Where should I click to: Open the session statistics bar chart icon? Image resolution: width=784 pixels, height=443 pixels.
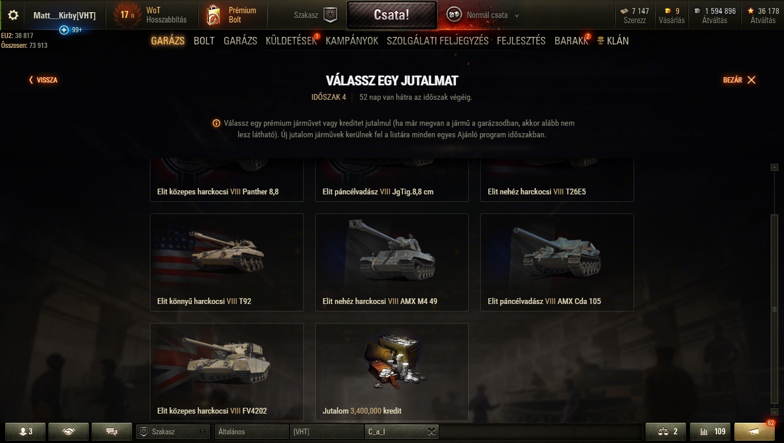[x=710, y=431]
